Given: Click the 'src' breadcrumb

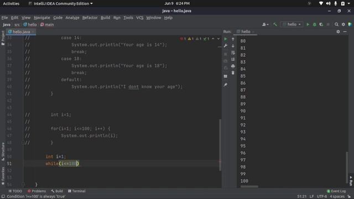Looking at the screenshot, I should (x=17, y=24).
